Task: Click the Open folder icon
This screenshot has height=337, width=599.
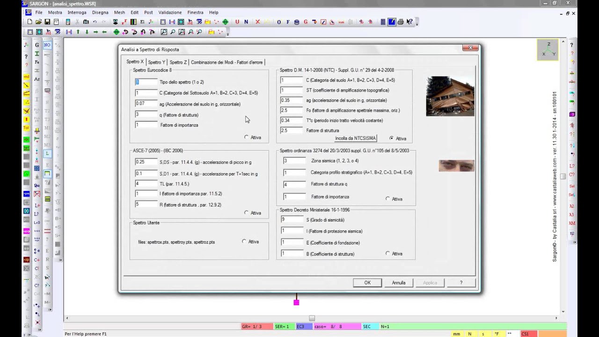Action: coord(39,22)
